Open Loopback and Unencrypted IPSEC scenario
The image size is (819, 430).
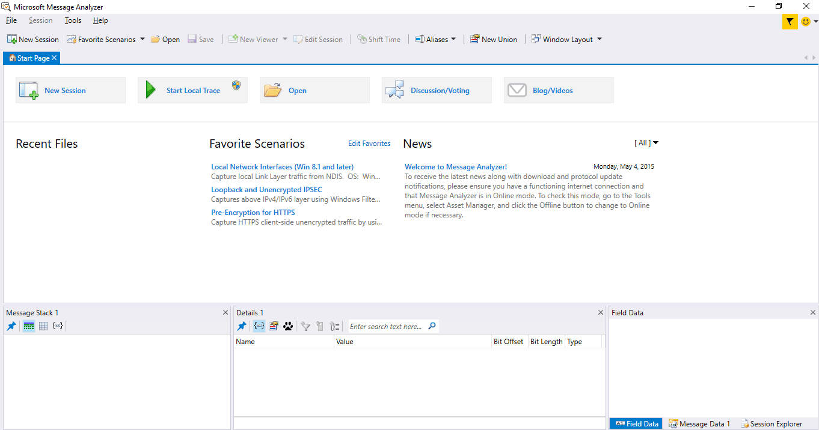click(x=266, y=190)
